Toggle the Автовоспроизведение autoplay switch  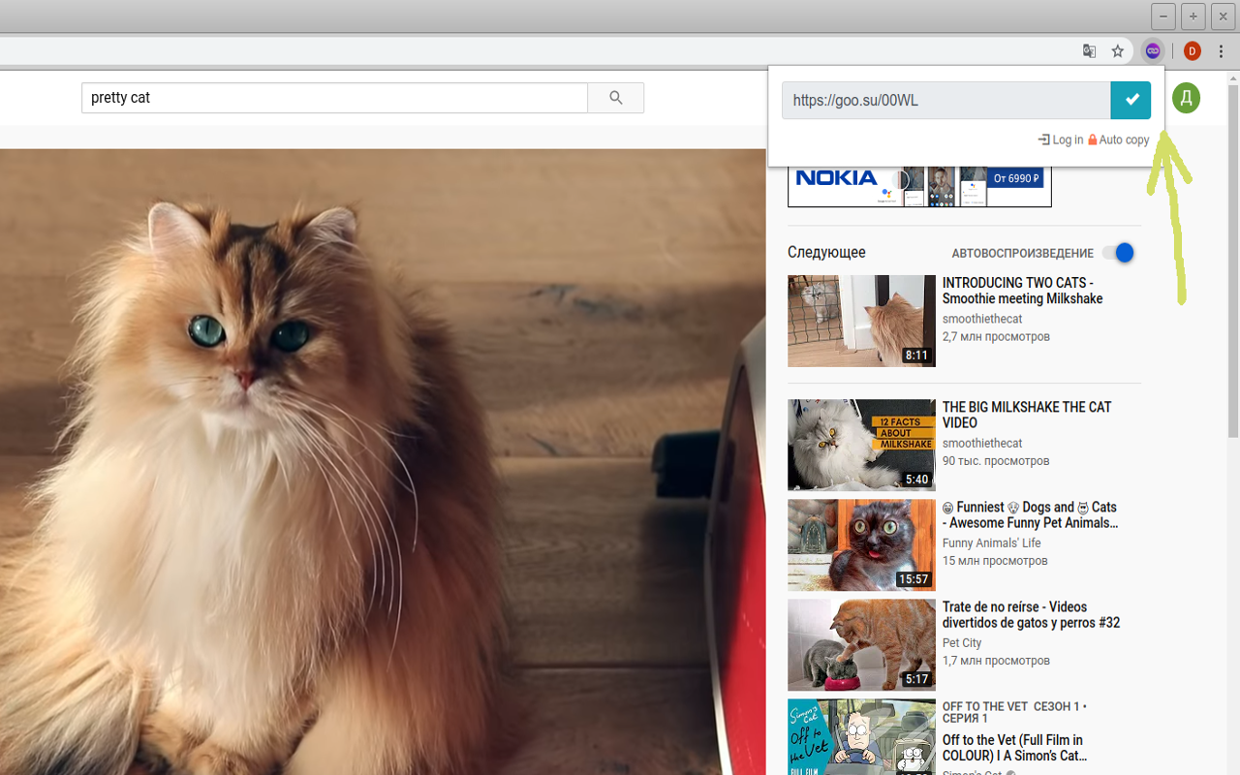tap(1118, 253)
